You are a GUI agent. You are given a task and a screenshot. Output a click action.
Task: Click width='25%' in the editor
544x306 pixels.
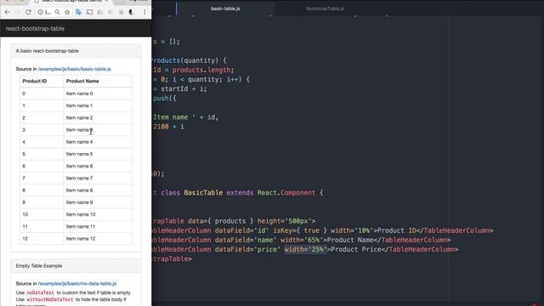coord(306,249)
